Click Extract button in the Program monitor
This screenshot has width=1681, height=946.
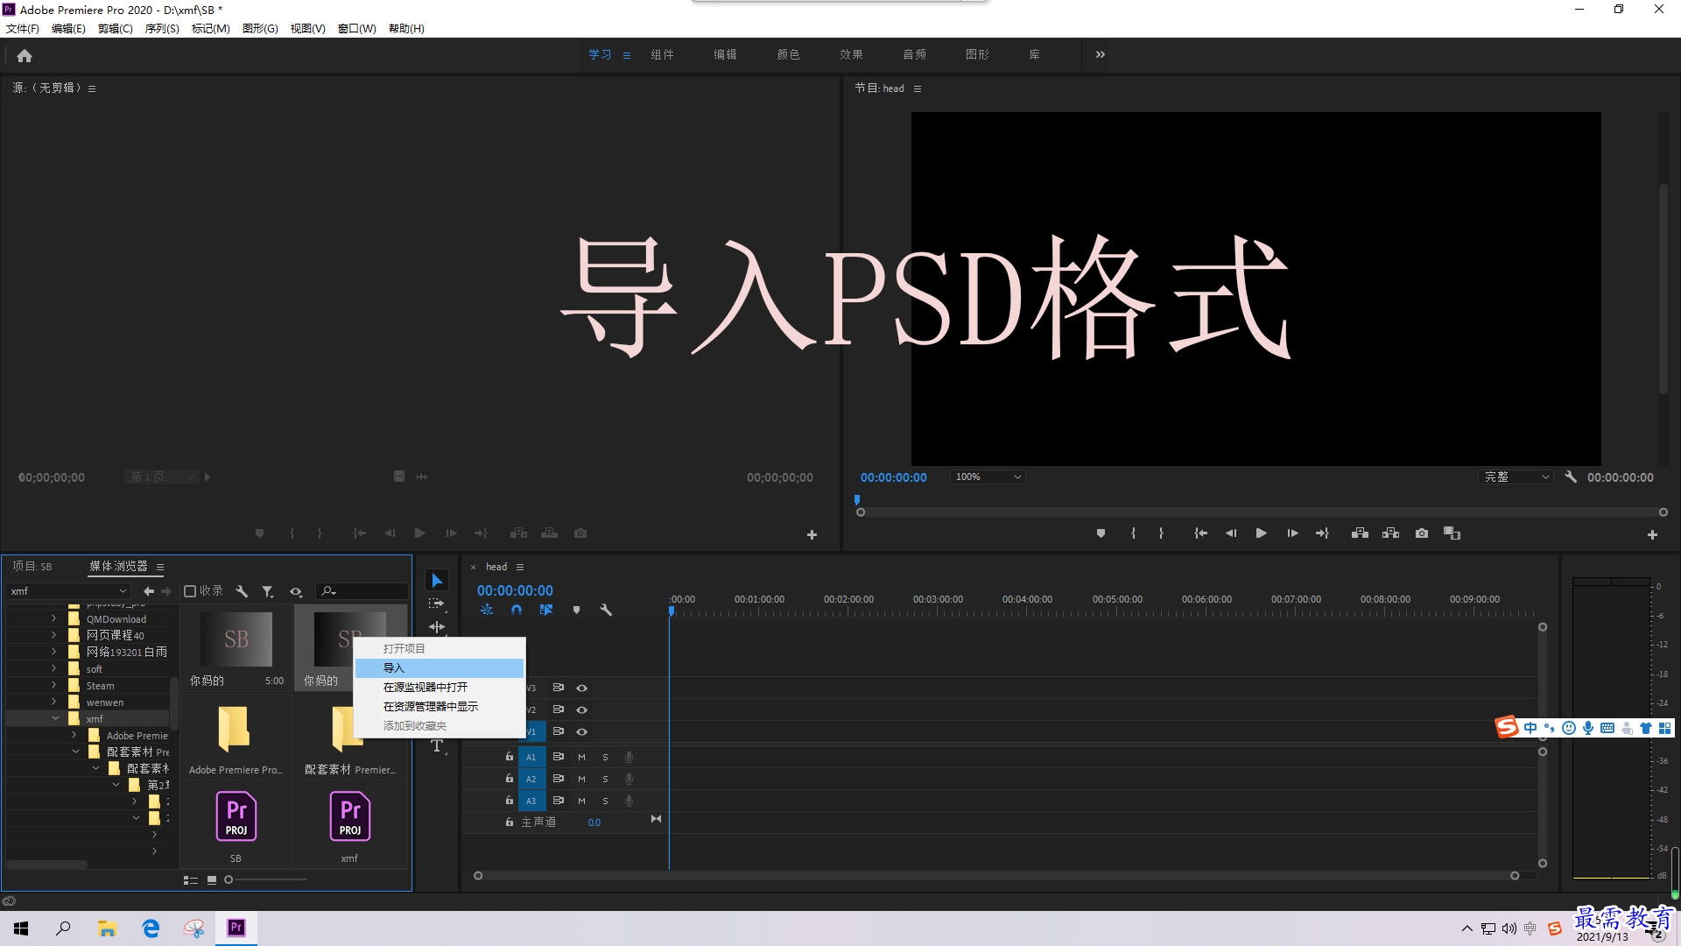(x=1390, y=533)
